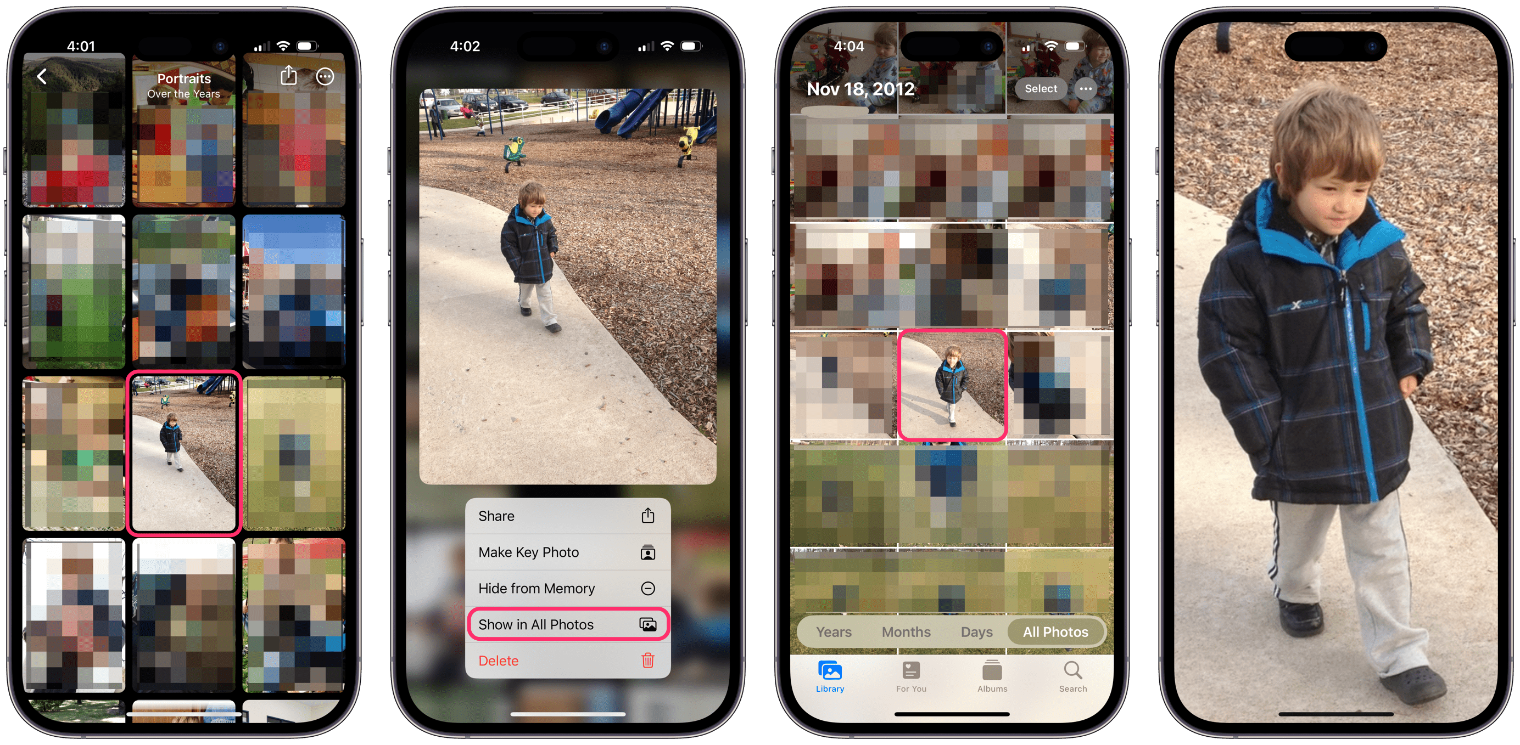Image resolution: width=1520 pixels, height=745 pixels.
Task: Tap the Share icon in context menu
Action: [x=649, y=515]
